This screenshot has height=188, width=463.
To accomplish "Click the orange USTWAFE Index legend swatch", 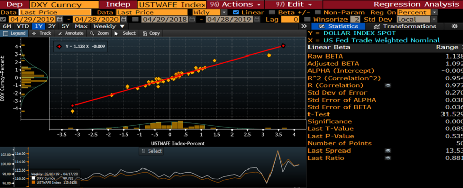I will pos(33,182).
